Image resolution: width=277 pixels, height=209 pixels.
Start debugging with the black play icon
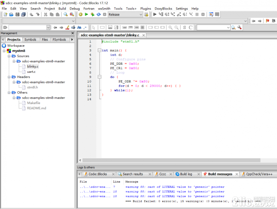(x=155, y=14)
